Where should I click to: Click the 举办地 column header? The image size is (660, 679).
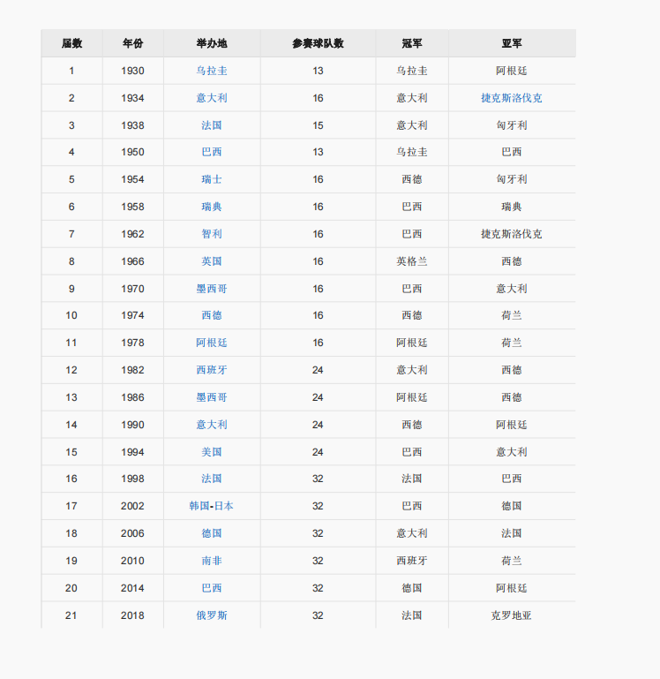212,43
